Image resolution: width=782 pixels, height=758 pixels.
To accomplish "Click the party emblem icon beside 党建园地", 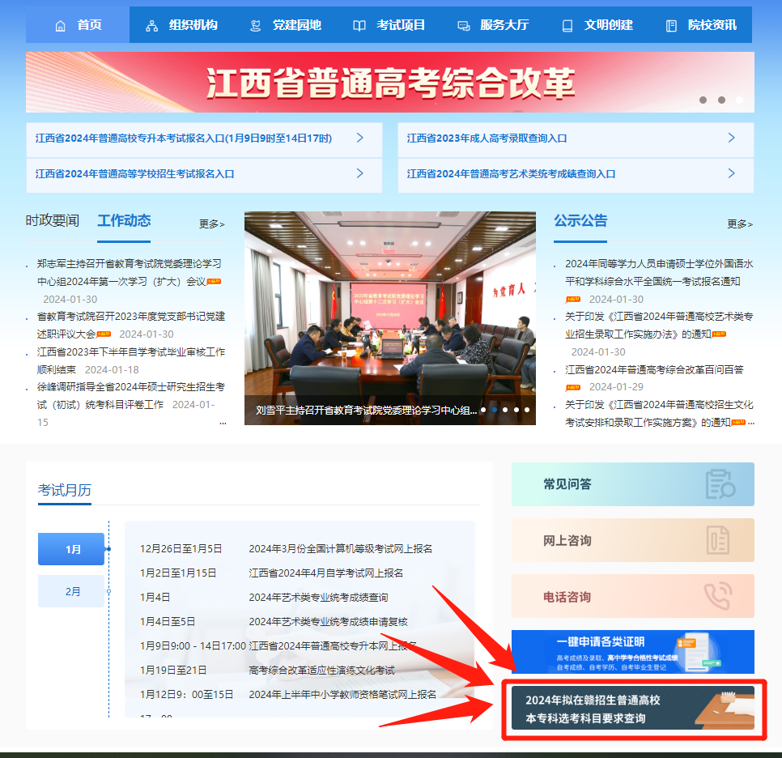I will click(x=255, y=26).
